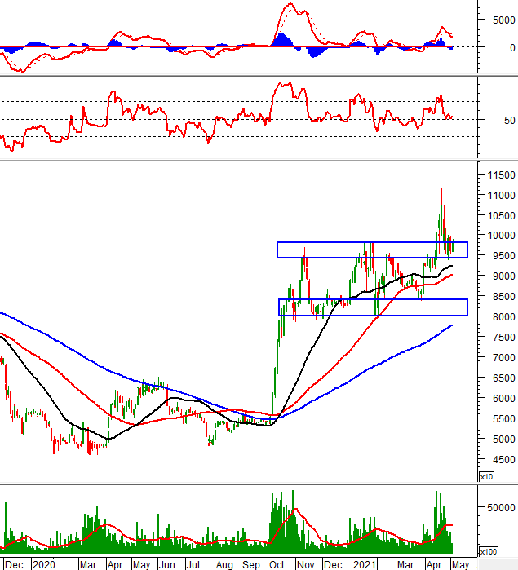Click the Jun month label
This screenshot has width=518, height=570.
[167, 564]
